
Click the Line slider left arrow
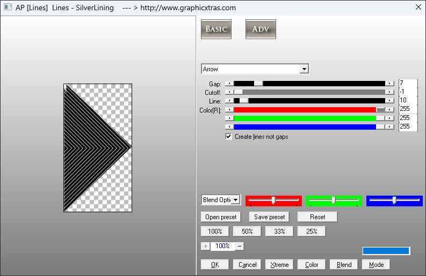(229, 101)
